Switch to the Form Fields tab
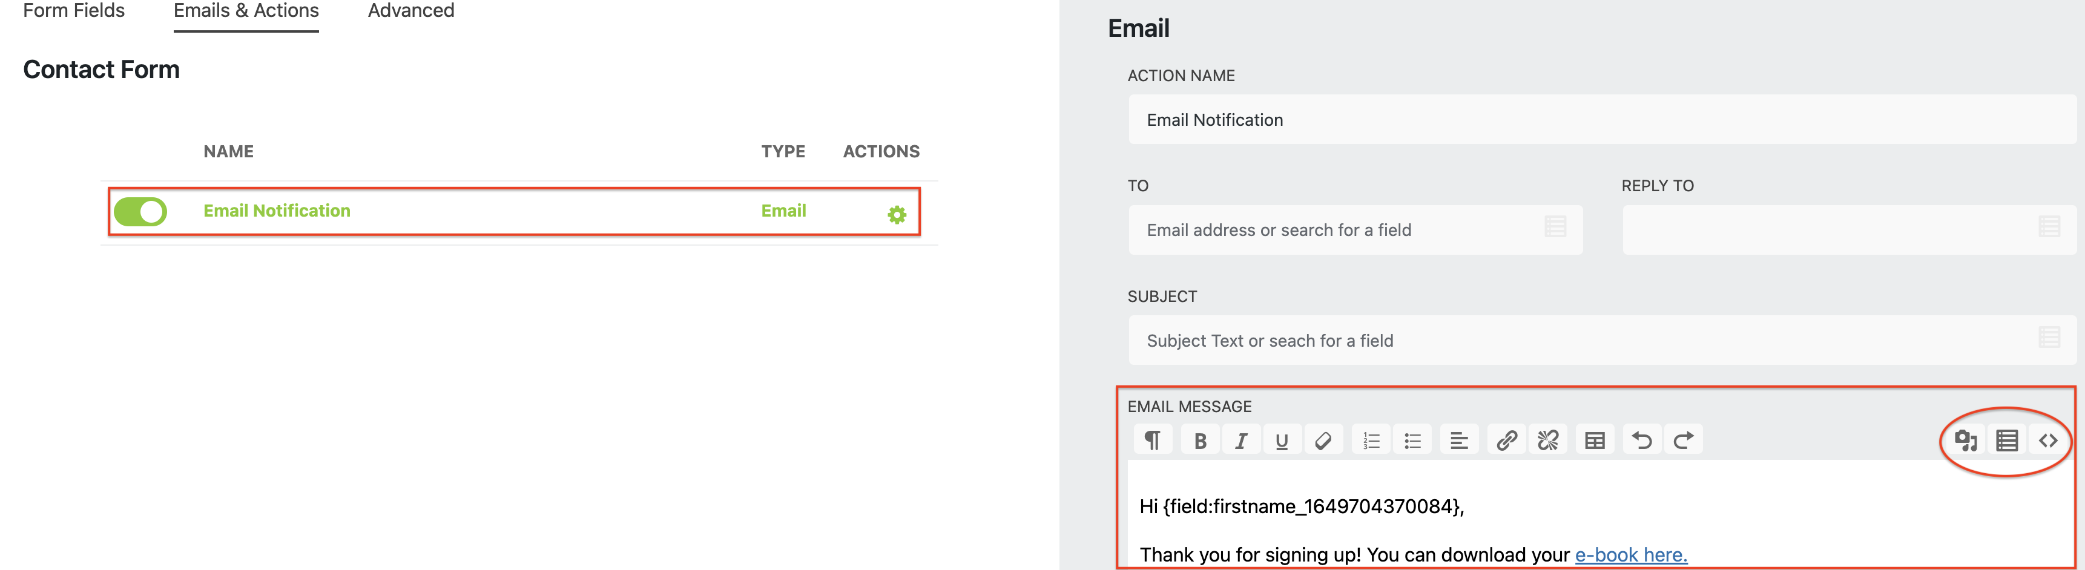Image resolution: width=2085 pixels, height=570 pixels. (74, 10)
